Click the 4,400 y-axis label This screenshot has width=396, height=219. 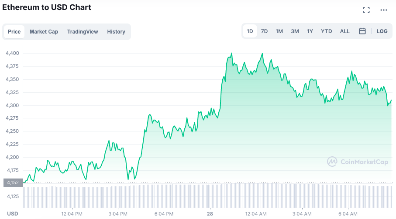point(12,53)
